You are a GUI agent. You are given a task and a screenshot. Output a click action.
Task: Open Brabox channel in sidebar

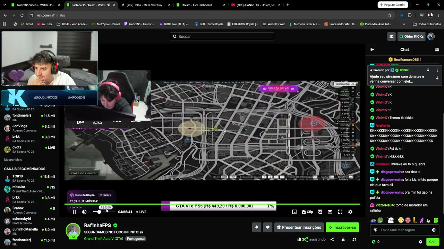(29, 210)
